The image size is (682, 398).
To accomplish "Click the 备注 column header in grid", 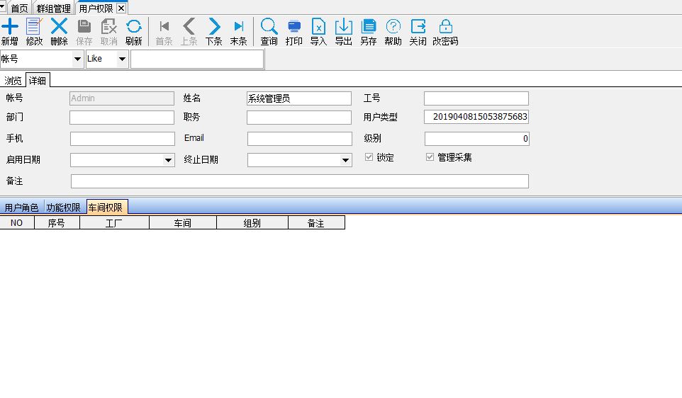I will (x=316, y=223).
